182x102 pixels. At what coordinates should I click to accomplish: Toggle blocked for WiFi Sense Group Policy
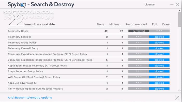coord(159,77)
